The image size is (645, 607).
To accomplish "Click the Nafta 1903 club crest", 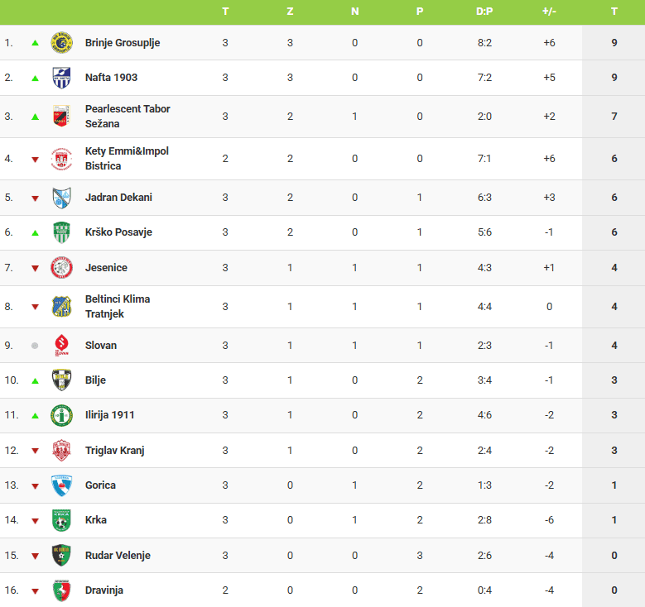I will point(62,78).
